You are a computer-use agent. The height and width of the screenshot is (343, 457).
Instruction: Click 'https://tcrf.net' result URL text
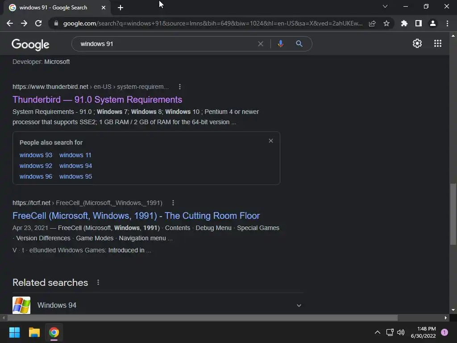[32, 203]
